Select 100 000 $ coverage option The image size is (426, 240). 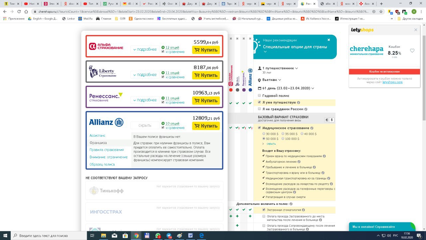(x=283, y=139)
